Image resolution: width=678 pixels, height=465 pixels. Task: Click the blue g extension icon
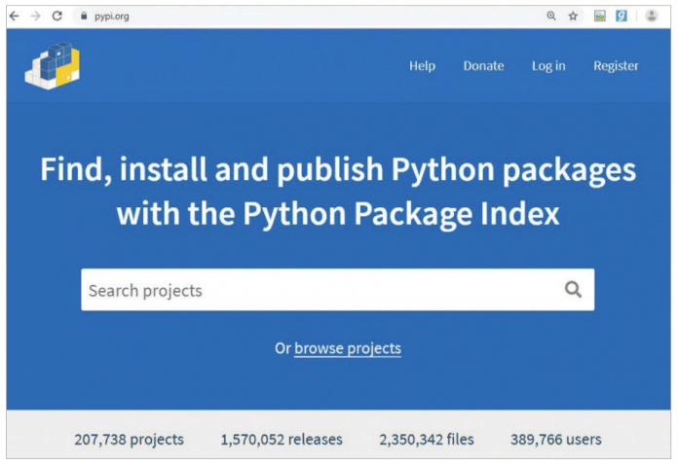pos(621,16)
